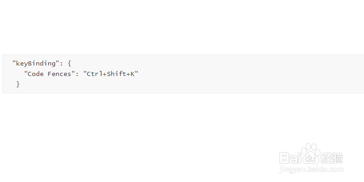Select the word "Fences" in the code block
This screenshot has width=364, height=182.
59,74
